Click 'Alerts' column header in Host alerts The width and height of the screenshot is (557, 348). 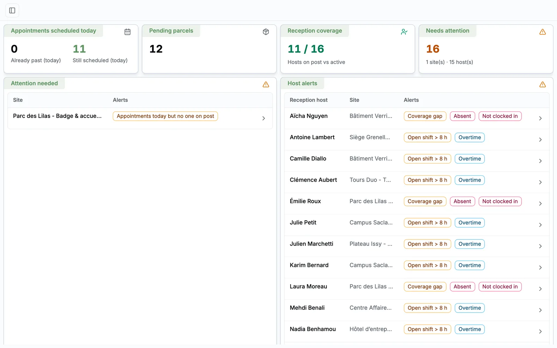pyautogui.click(x=411, y=100)
